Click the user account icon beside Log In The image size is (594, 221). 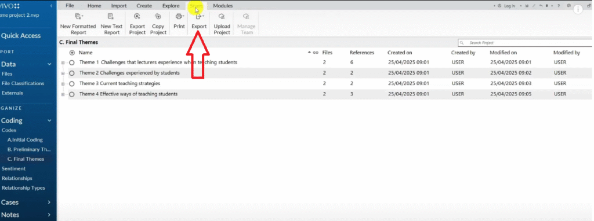click(x=499, y=6)
